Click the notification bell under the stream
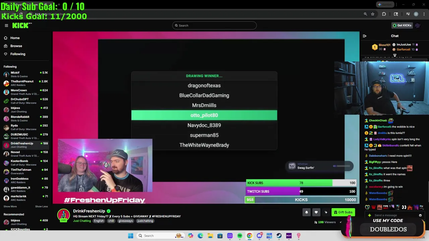This screenshot has width=429, height=241. [306, 212]
